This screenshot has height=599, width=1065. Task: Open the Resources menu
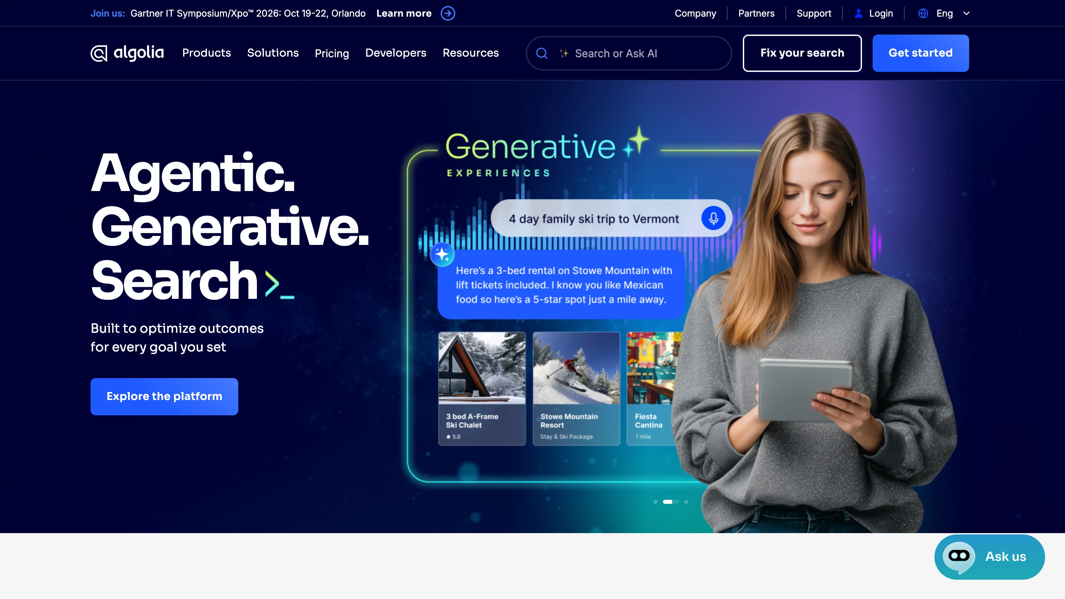(x=471, y=53)
